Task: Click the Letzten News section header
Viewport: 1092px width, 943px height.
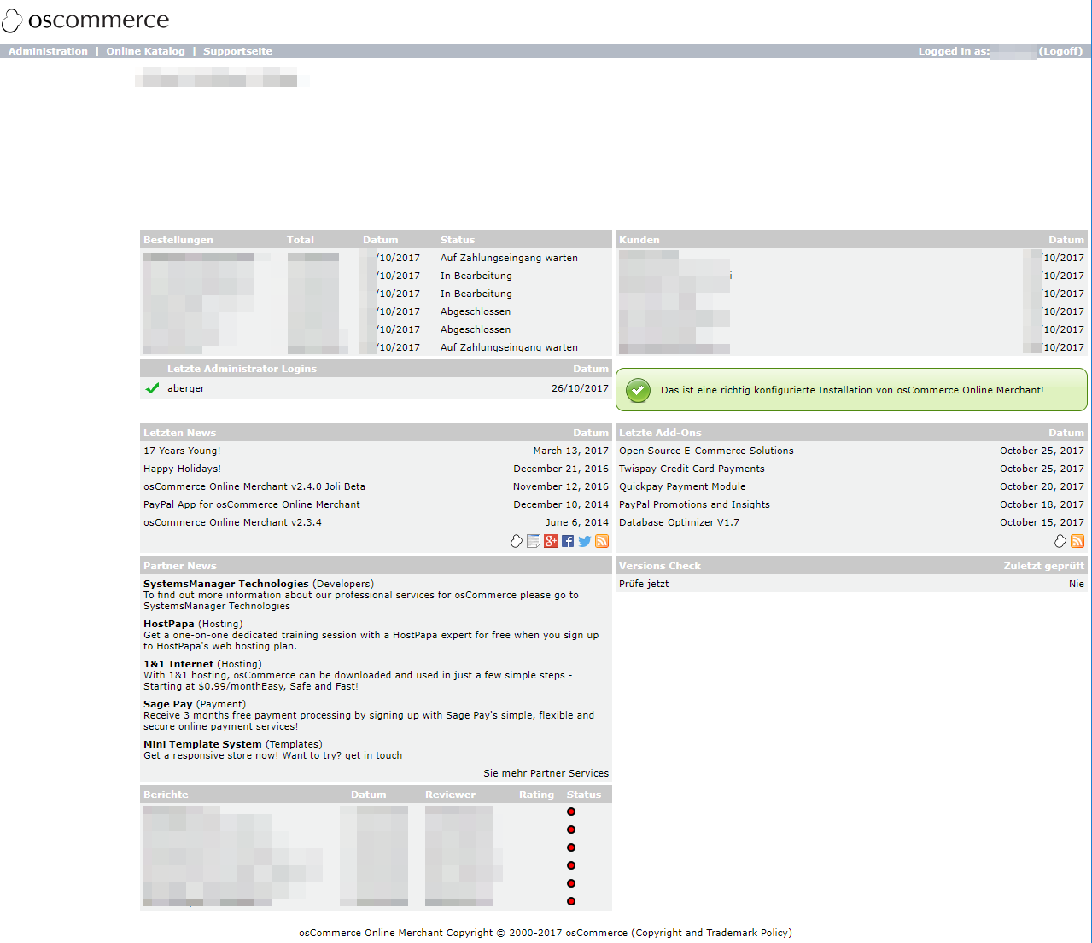Action: pyautogui.click(x=179, y=433)
